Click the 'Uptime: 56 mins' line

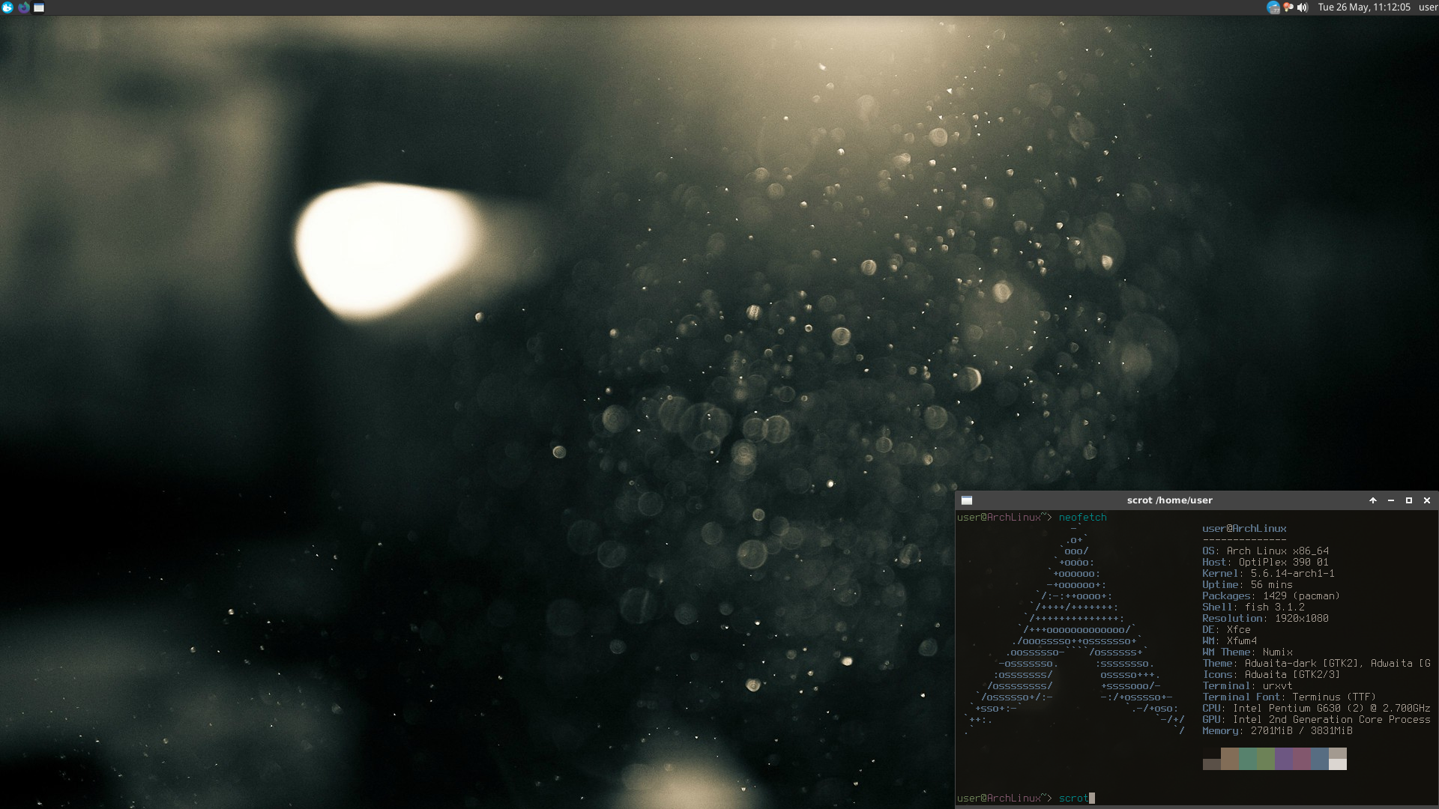(x=1247, y=585)
